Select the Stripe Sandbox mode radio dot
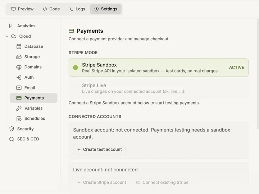 tap(76, 68)
